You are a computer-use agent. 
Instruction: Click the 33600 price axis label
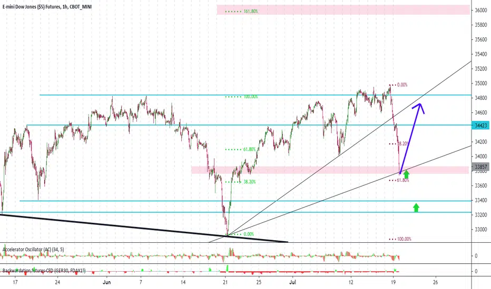coord(480,185)
